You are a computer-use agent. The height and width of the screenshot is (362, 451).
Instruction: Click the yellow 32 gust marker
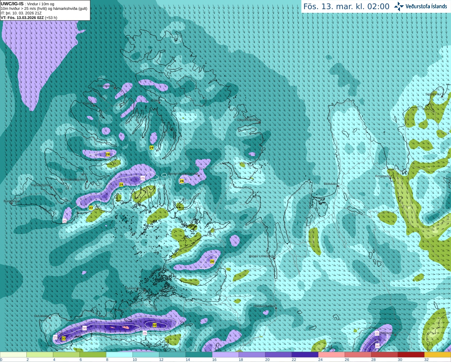155,325
